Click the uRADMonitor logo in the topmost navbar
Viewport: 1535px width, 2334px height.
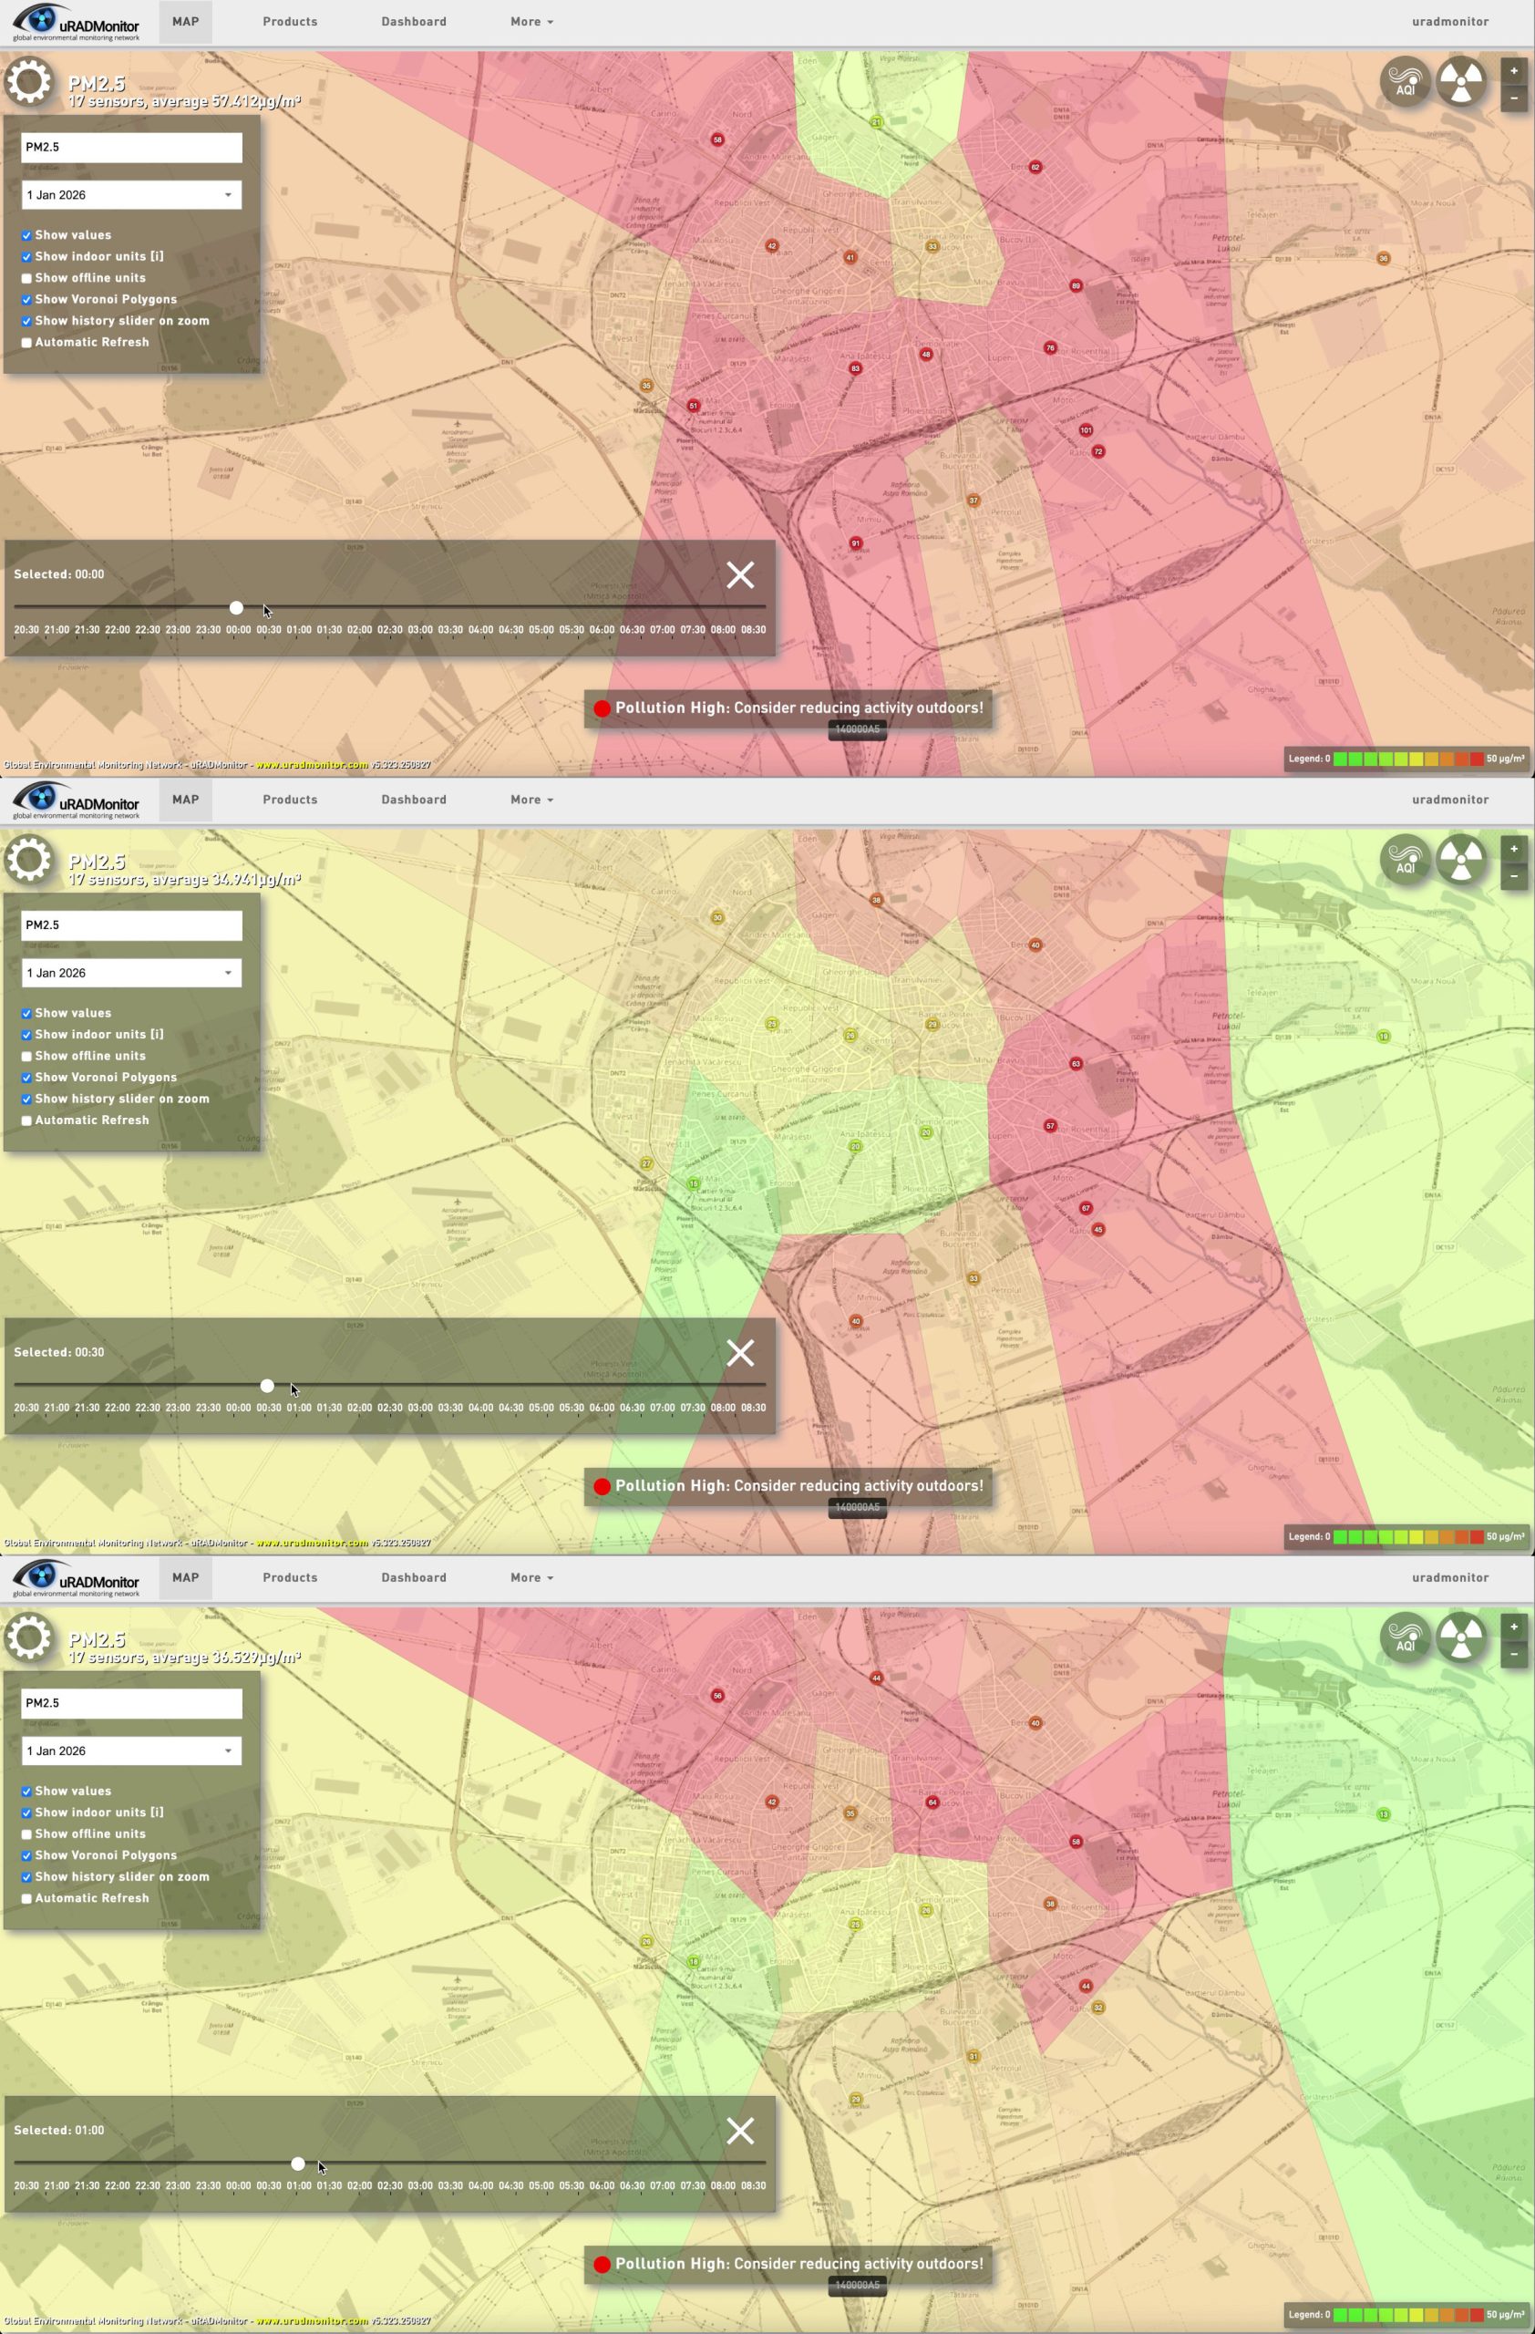[x=77, y=24]
